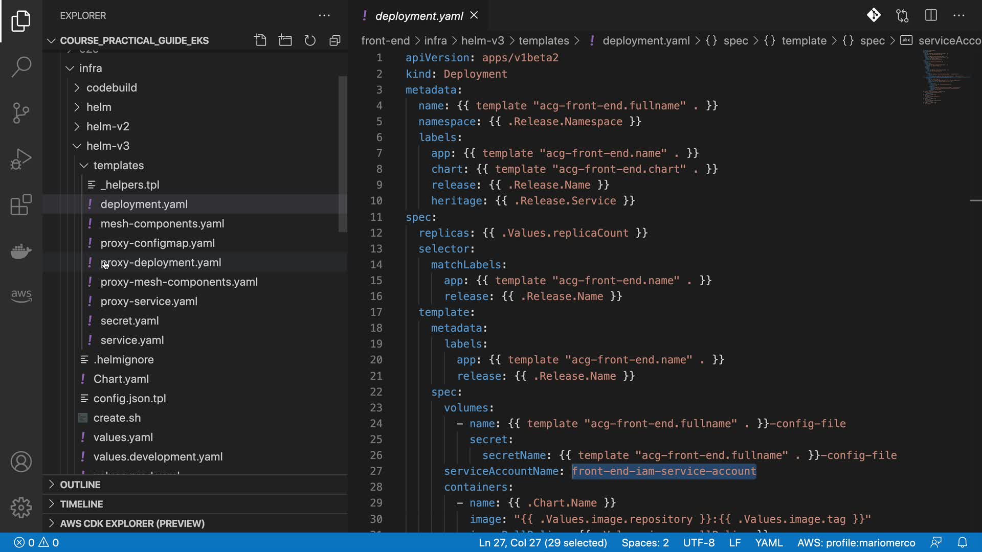
Task: Open the Run and Debug view
Action: 21,159
